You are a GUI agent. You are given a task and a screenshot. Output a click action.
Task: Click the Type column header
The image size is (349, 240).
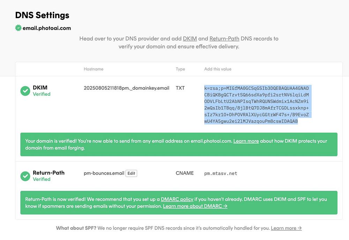[x=180, y=69]
